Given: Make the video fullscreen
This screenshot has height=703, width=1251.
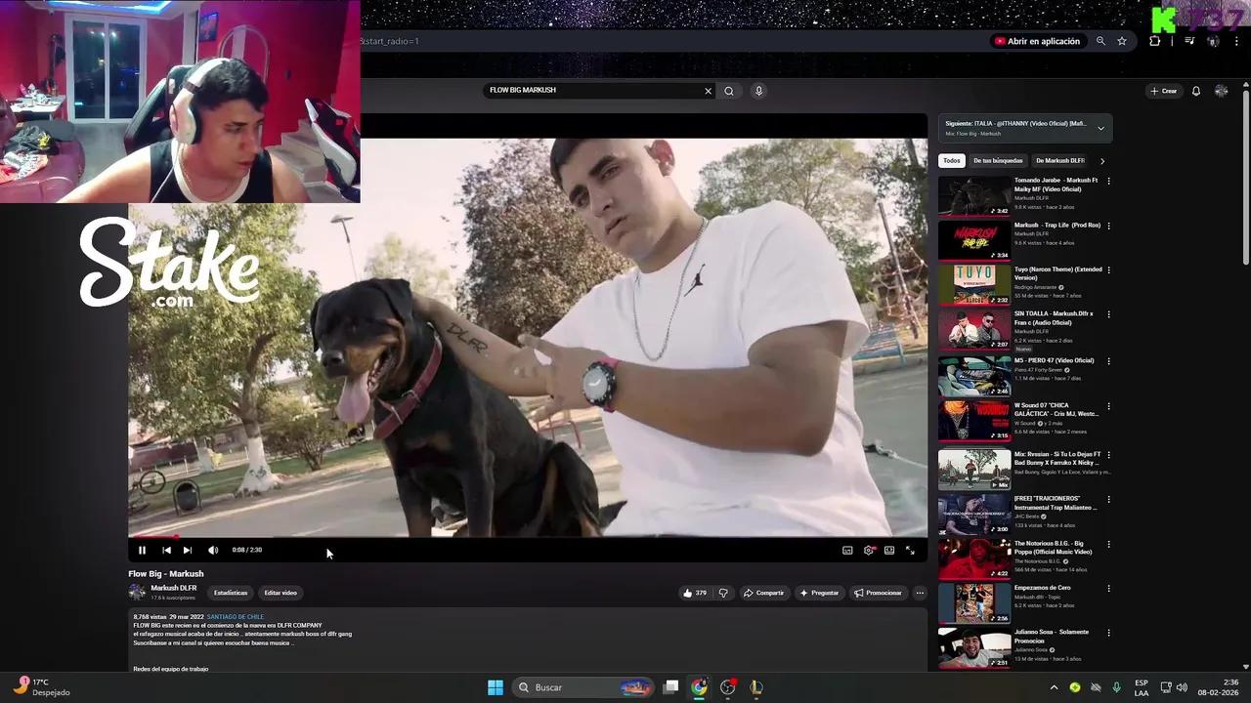Looking at the screenshot, I should coord(910,550).
